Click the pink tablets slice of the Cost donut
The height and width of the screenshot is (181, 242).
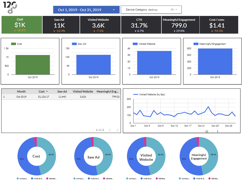click(35, 142)
